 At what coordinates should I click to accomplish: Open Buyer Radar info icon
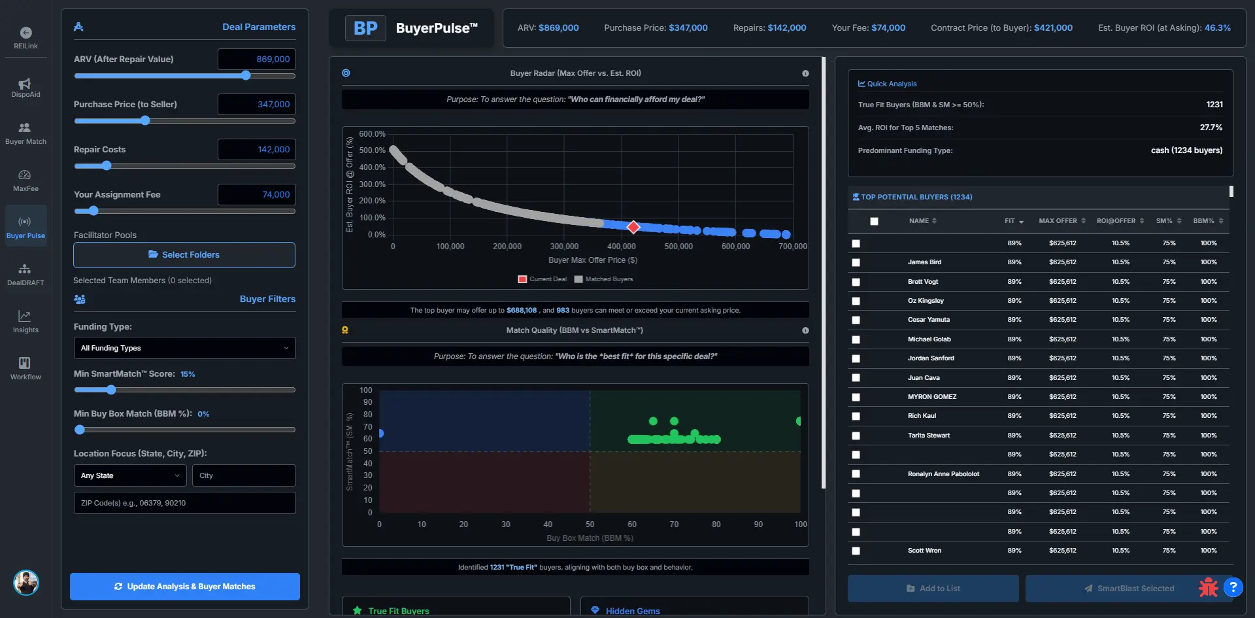click(x=805, y=73)
